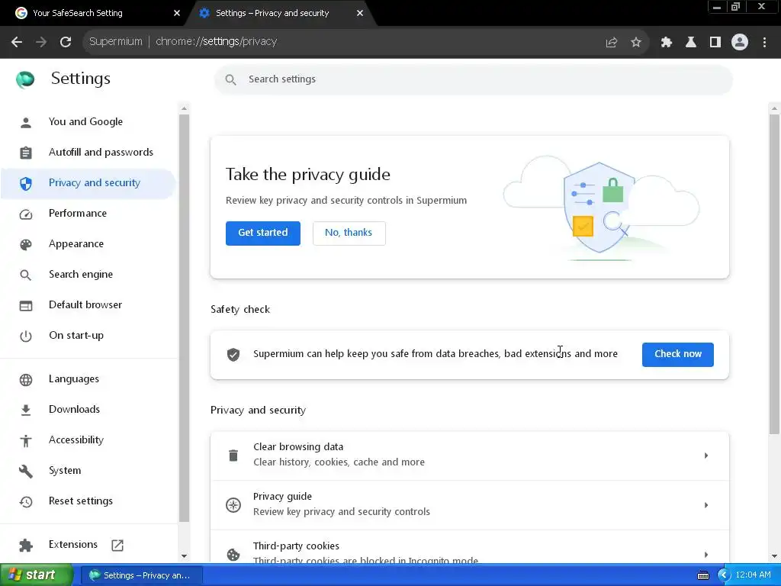Bookmark this page with the star icon

[636, 43]
